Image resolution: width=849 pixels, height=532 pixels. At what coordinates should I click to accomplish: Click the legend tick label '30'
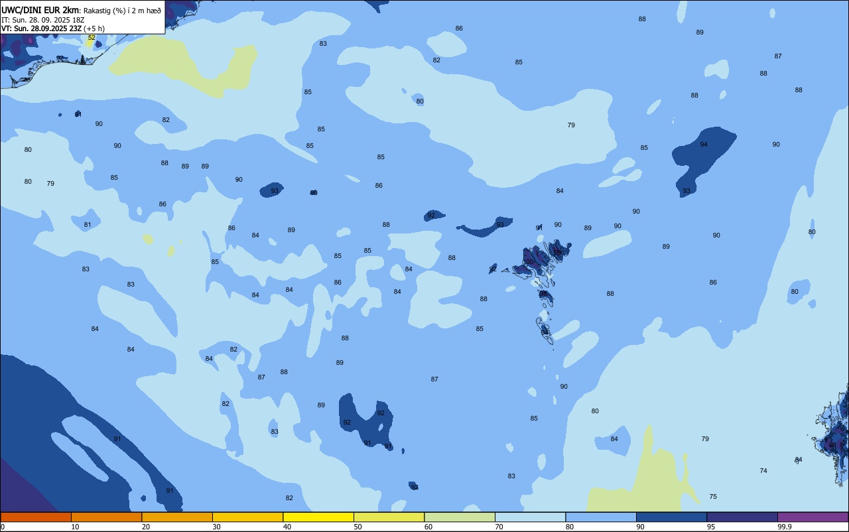point(216,527)
